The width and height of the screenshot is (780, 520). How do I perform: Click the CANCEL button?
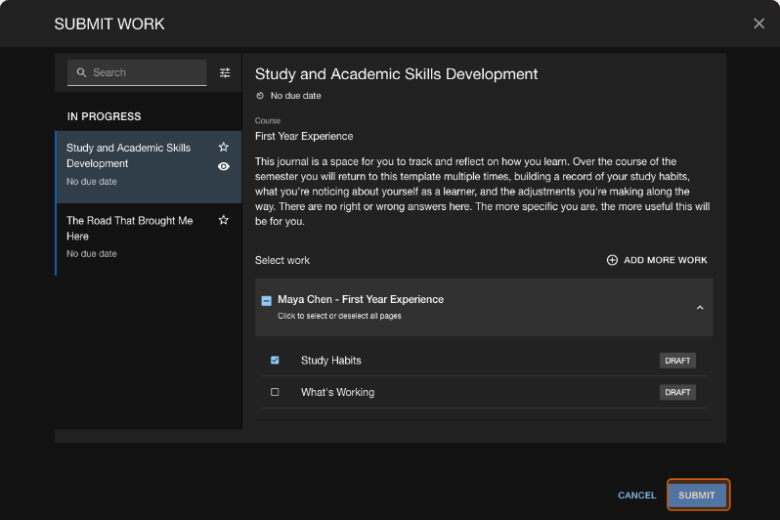636,496
